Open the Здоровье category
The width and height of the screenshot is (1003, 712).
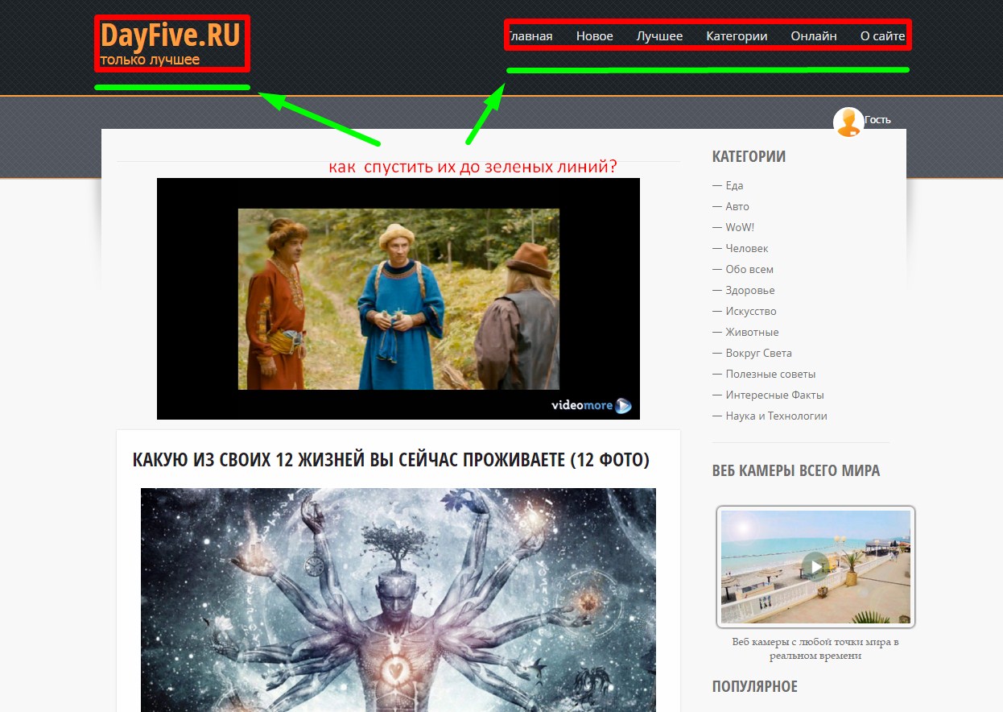pyautogui.click(x=750, y=290)
